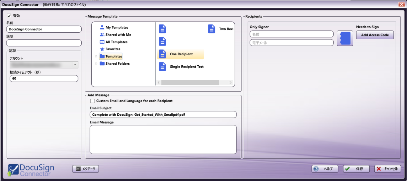Open the address book icon for Only Signer

coord(345,38)
